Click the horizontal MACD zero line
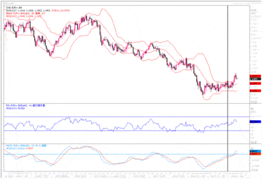The width and height of the screenshot is (262, 182). (x=125, y=154)
